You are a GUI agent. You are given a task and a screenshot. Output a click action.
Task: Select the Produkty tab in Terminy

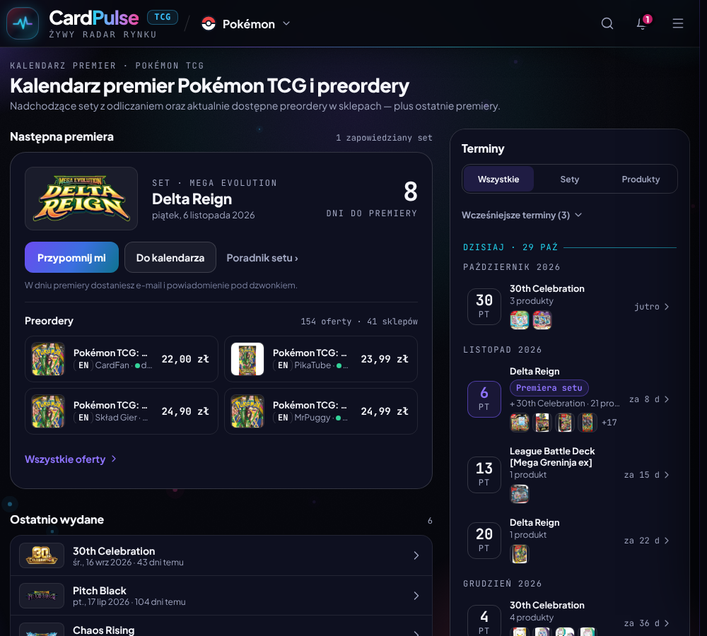(641, 179)
